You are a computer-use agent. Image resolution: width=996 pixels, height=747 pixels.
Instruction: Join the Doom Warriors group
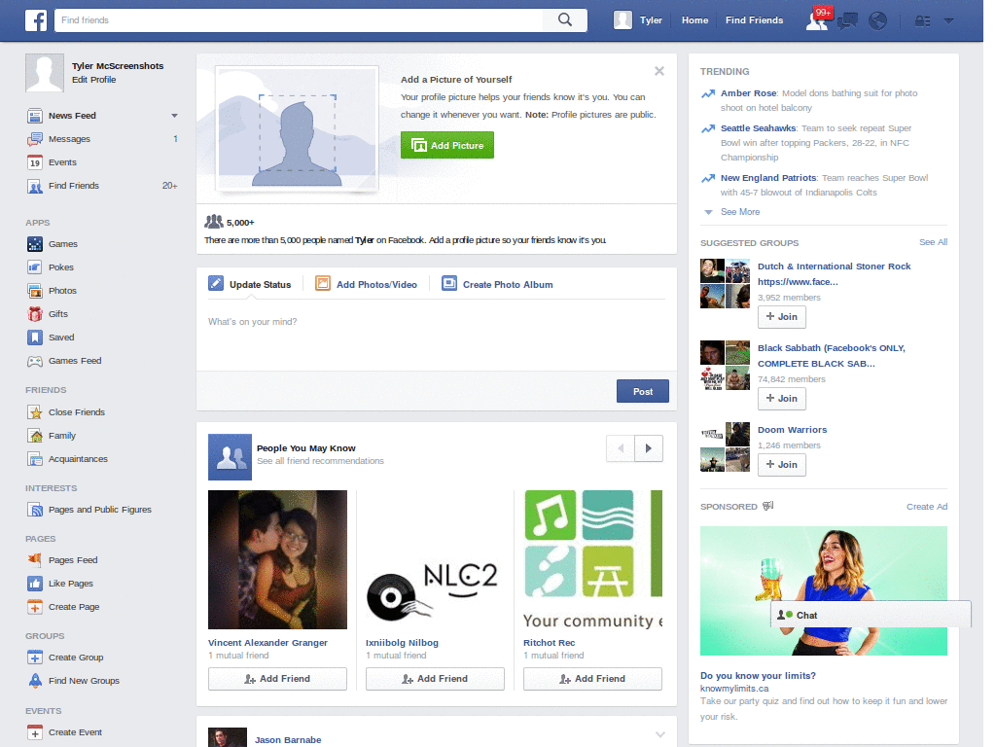coord(782,465)
